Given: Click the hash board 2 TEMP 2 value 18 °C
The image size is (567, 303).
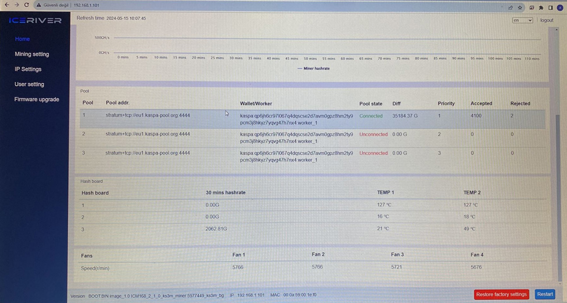Looking at the screenshot, I should point(470,217).
